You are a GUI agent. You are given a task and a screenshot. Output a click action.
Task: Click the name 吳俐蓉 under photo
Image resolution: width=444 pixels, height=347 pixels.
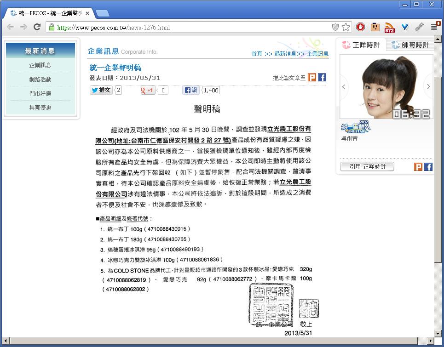(x=350, y=138)
